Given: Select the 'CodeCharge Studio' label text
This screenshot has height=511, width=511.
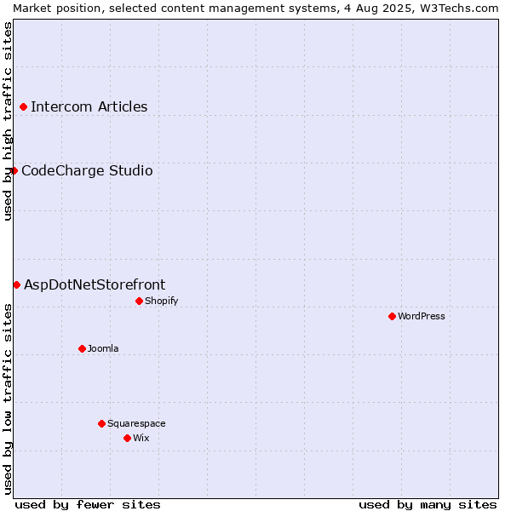Looking at the screenshot, I should click(87, 171).
